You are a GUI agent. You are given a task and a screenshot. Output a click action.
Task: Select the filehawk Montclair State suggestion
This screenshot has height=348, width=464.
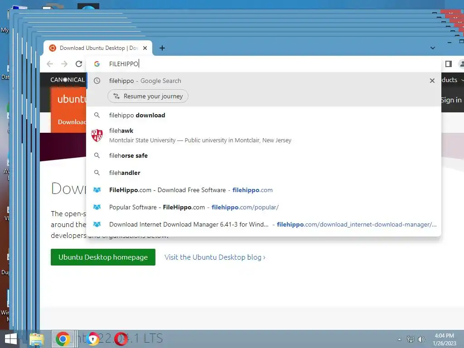pyautogui.click(x=263, y=135)
